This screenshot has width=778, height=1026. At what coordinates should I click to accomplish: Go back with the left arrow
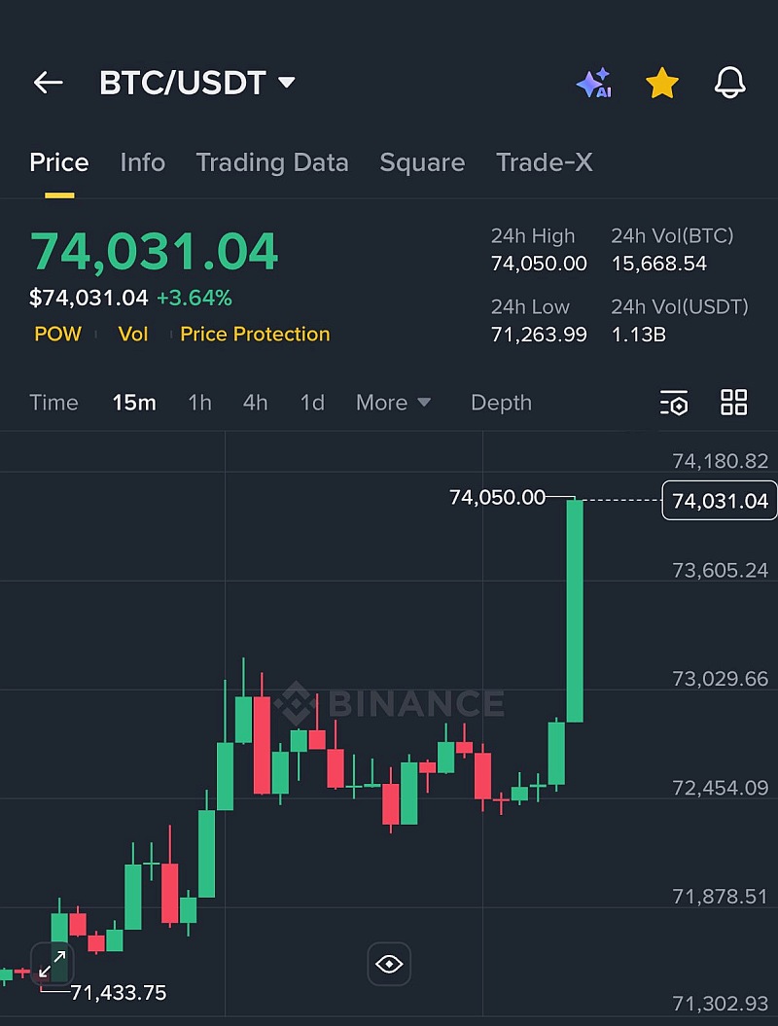[x=48, y=84]
